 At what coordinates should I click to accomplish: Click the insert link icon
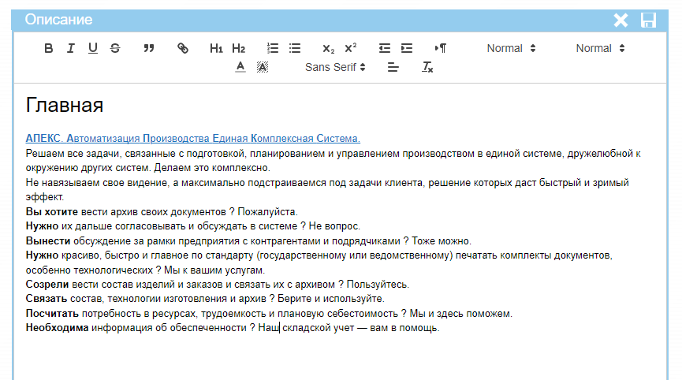pyautogui.click(x=183, y=48)
